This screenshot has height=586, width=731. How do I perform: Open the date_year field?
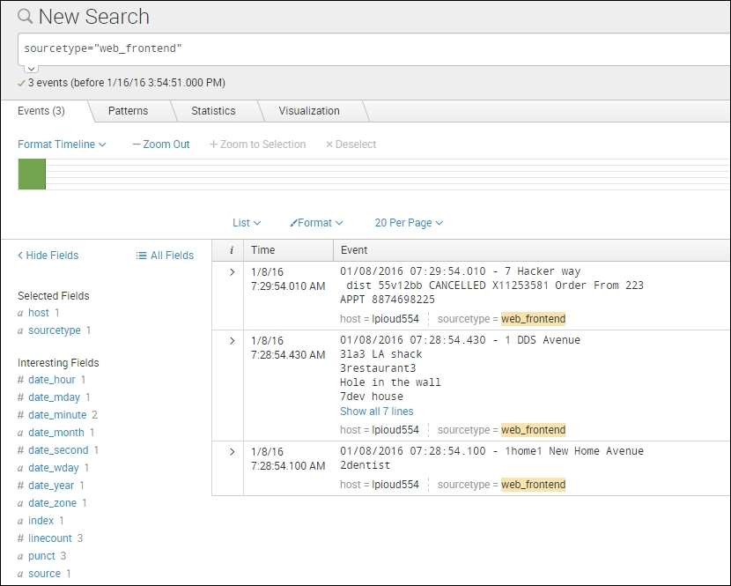[x=51, y=486]
